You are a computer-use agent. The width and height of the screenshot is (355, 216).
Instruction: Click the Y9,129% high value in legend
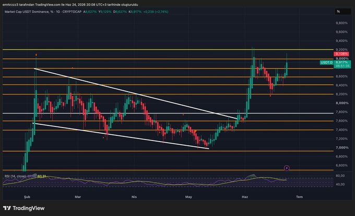click(x=104, y=12)
